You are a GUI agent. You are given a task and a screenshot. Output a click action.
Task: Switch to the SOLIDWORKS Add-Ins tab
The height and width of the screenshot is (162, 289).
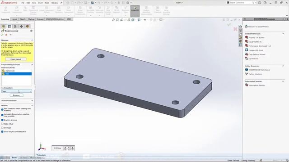point(55,19)
